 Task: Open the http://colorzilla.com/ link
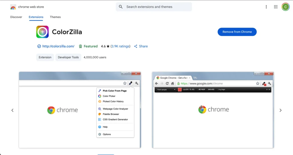tap(58, 46)
